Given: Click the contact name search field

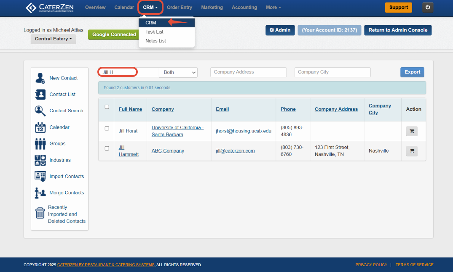Looking at the screenshot, I should click(x=129, y=72).
